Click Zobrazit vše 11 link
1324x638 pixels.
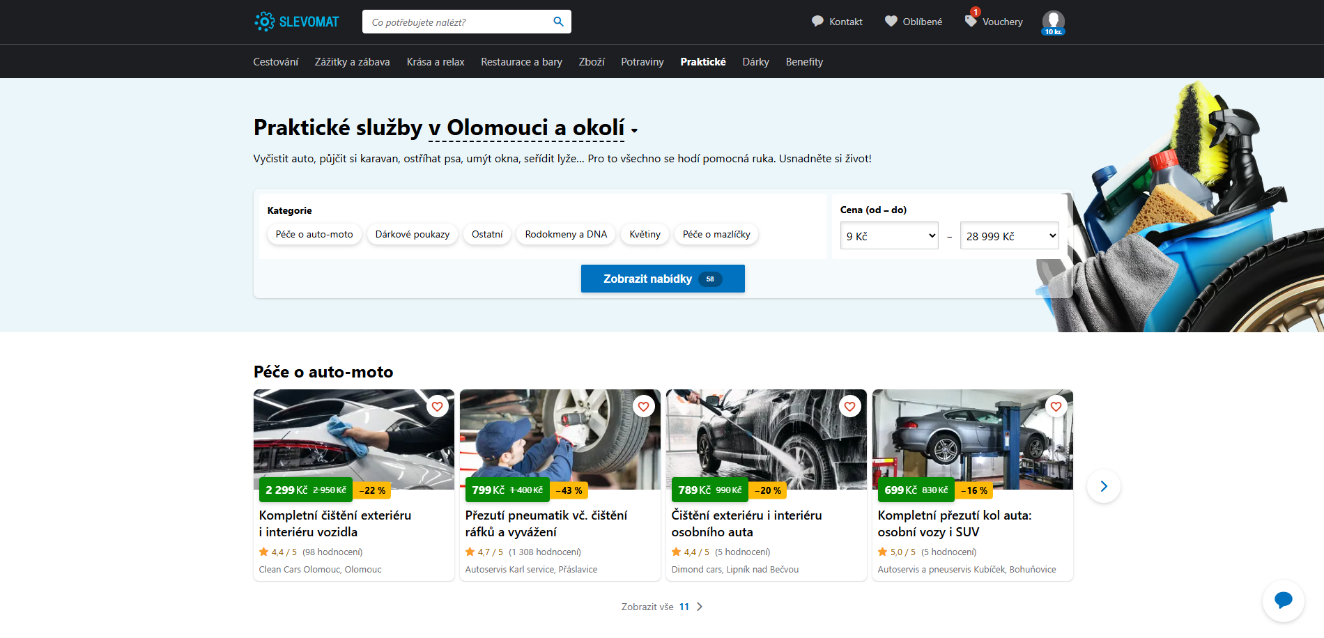(662, 607)
